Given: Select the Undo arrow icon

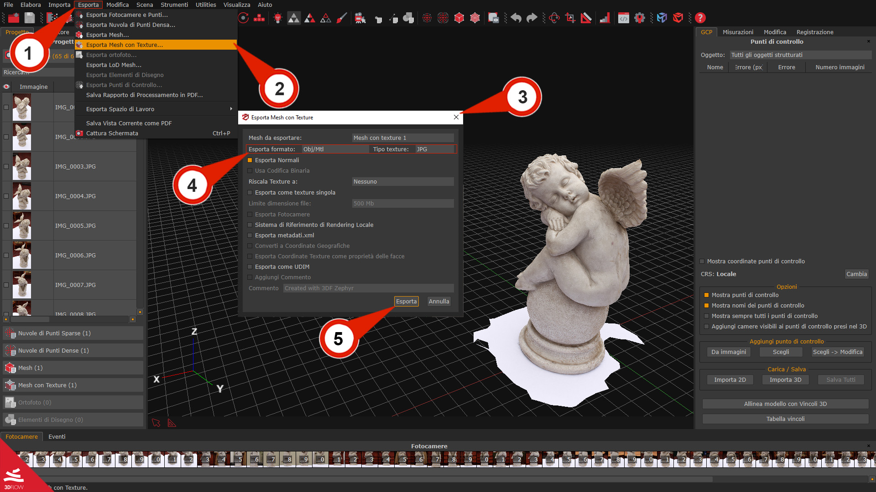Looking at the screenshot, I should [x=516, y=18].
